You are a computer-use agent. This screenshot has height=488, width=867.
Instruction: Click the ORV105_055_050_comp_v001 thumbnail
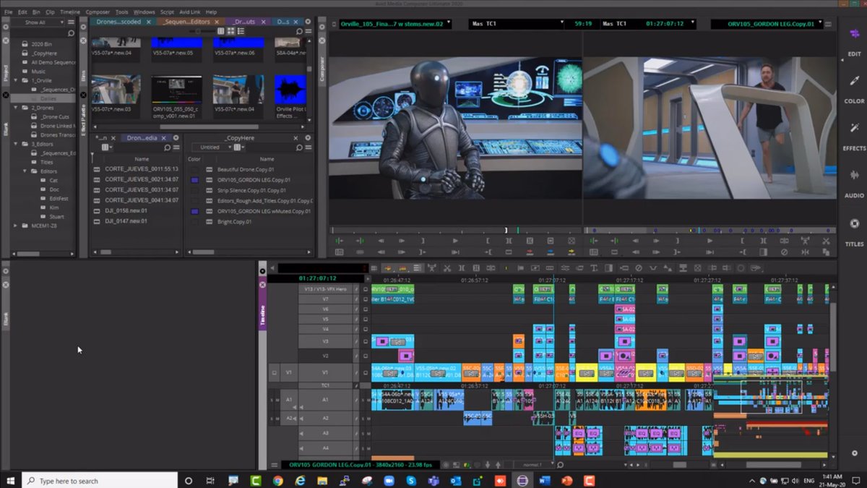click(177, 90)
